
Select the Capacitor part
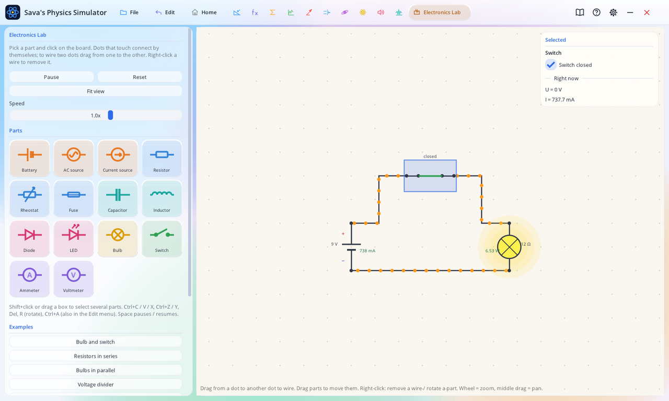pyautogui.click(x=118, y=198)
